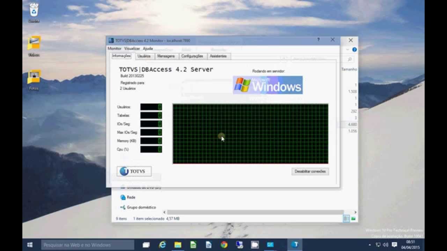Click the 4.680 size value in Explorer

point(352,124)
